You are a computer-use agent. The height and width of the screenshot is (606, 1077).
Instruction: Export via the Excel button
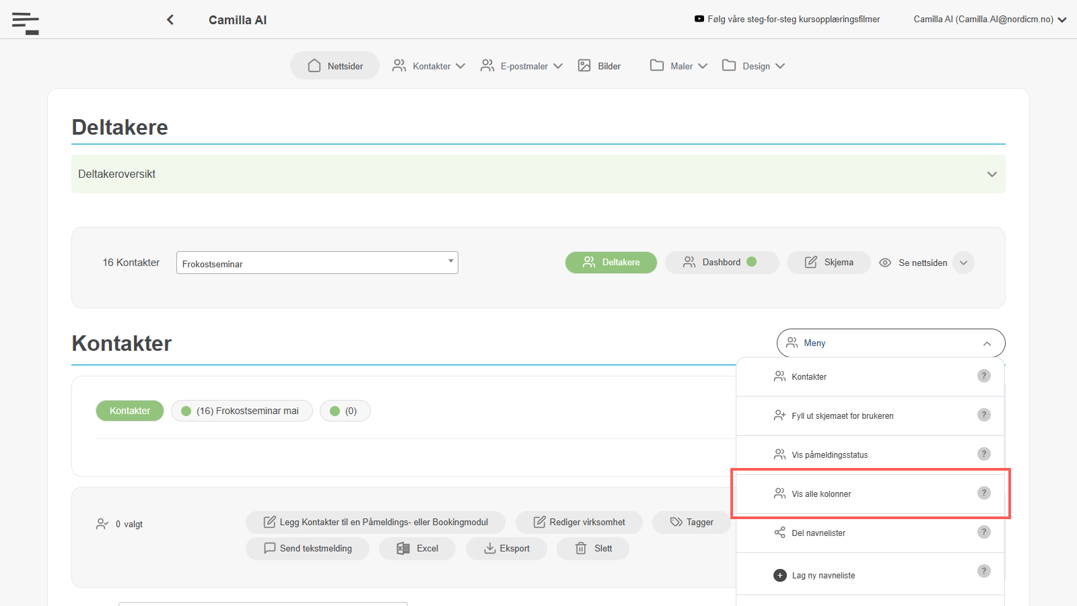(x=417, y=548)
